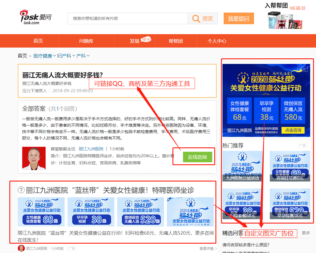Expand the 妇产科 breadcrumb dropdown
Image resolution: width=316 pixels, height=253 pixels.
pyautogui.click(x=74, y=56)
